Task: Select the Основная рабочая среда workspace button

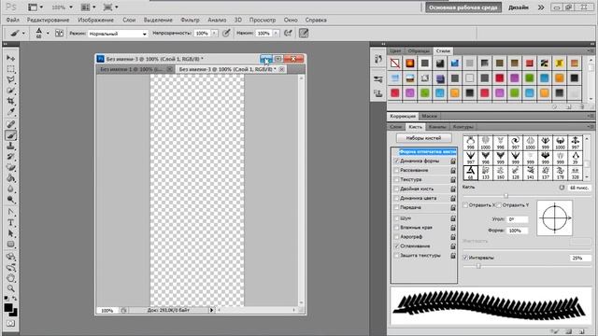Action: [463, 7]
